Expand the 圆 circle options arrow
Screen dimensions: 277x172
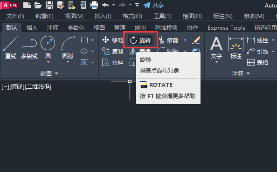pos(48,62)
